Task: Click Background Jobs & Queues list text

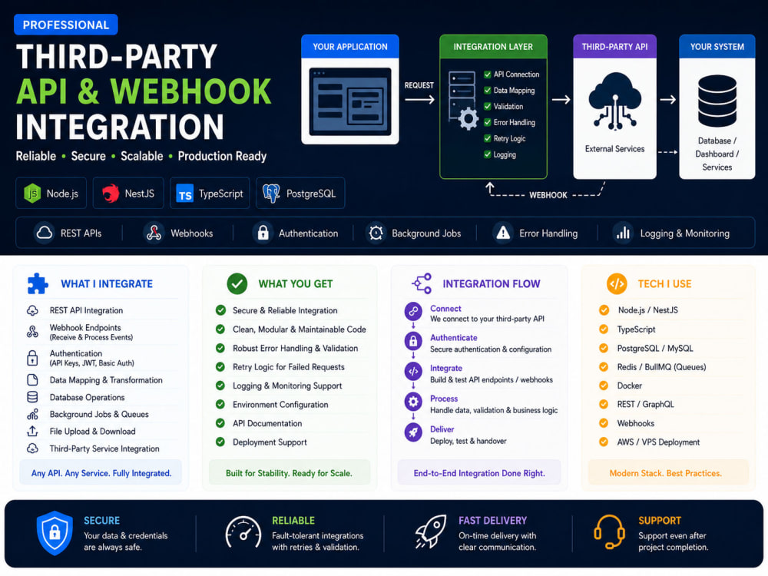Action: click(99, 414)
